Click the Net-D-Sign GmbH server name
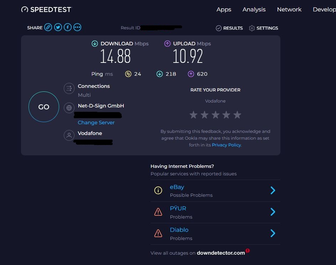 click(x=101, y=106)
